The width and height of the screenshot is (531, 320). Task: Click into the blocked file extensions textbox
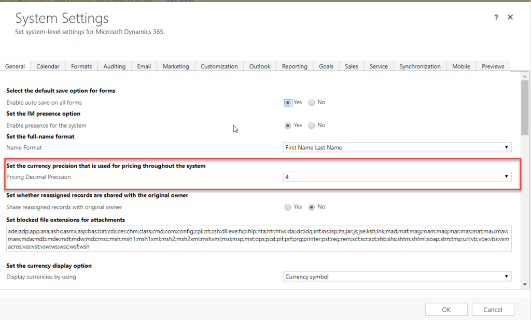(x=258, y=239)
